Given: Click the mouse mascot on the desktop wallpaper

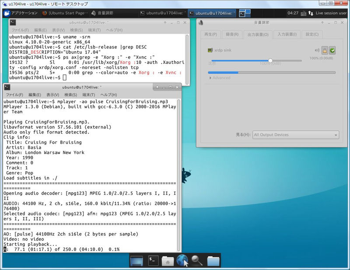Looking at the screenshot, I should click(x=185, y=175).
